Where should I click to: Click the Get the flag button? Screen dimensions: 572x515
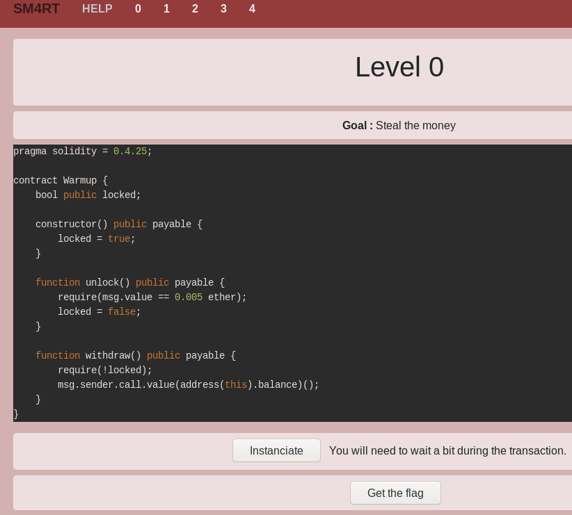(x=395, y=493)
